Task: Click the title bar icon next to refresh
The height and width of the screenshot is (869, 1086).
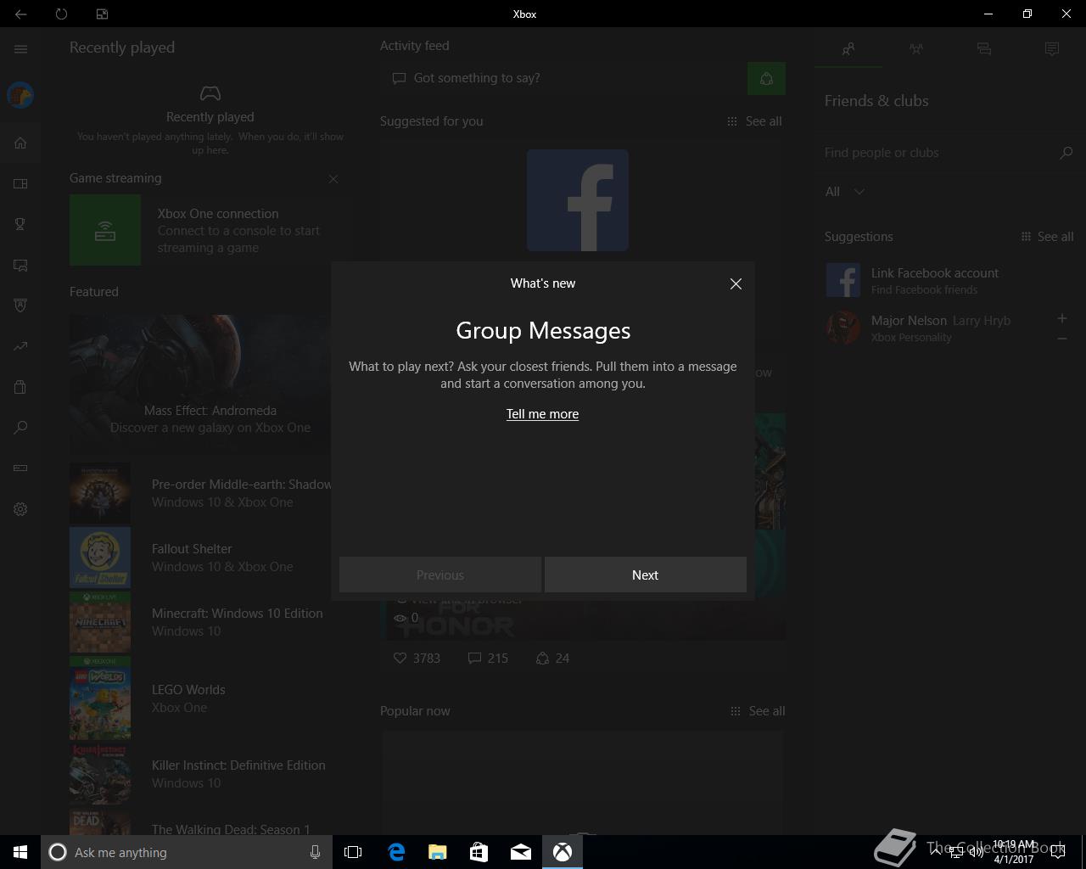Action: tap(102, 14)
